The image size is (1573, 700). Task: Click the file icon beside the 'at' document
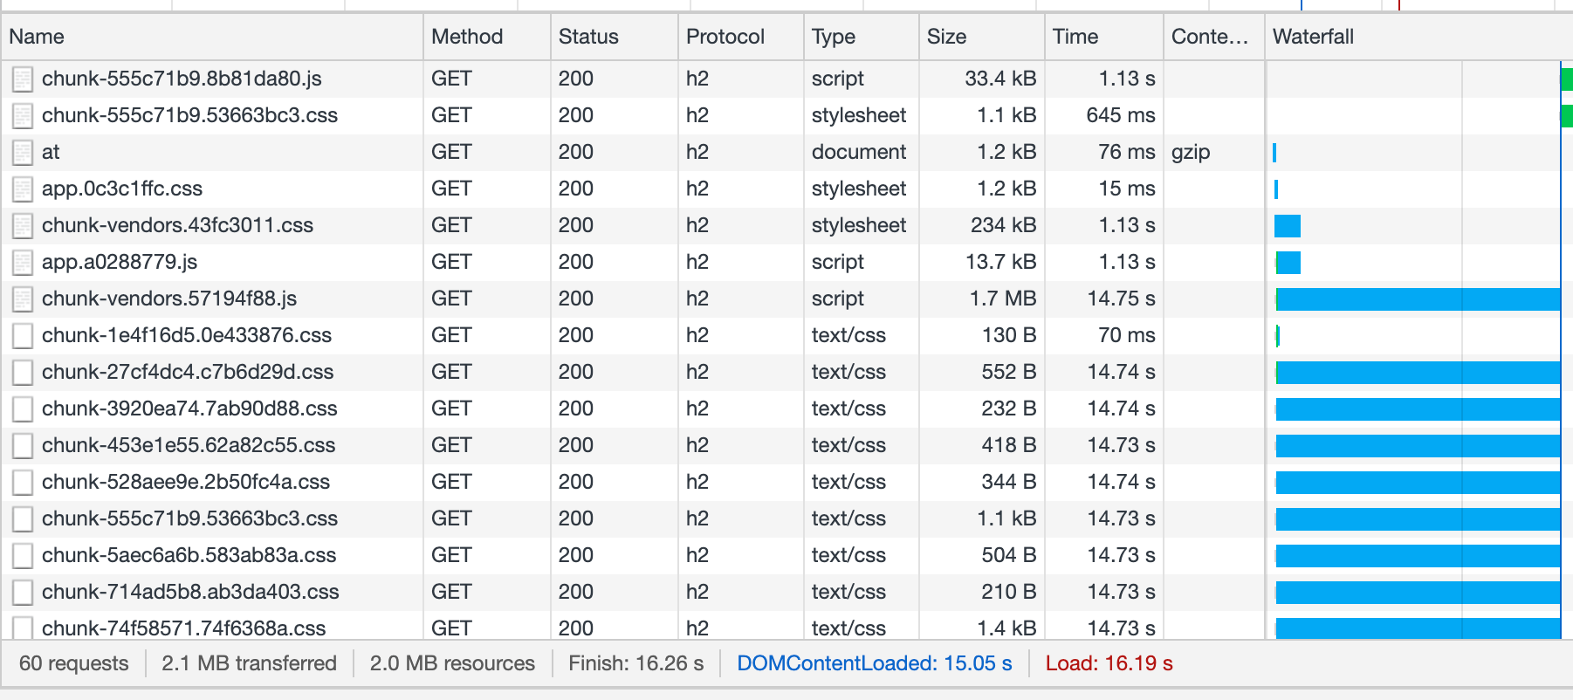23,153
